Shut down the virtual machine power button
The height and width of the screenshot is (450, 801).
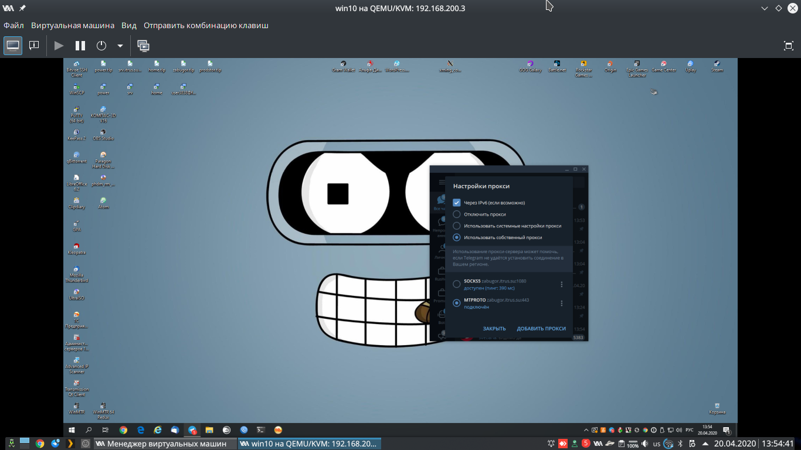pyautogui.click(x=101, y=45)
